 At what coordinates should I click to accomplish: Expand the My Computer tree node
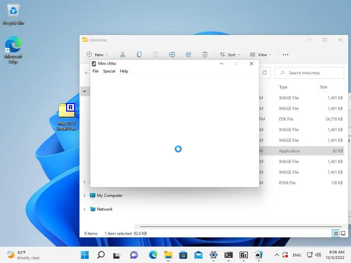point(84,196)
